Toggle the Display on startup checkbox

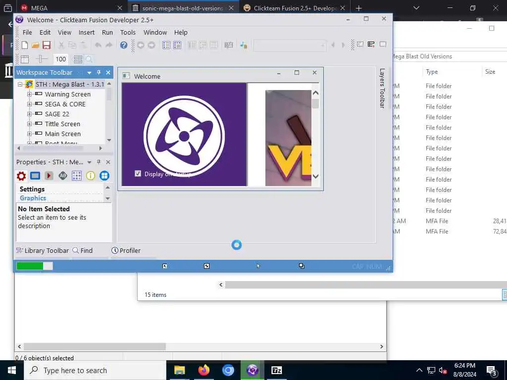point(138,174)
